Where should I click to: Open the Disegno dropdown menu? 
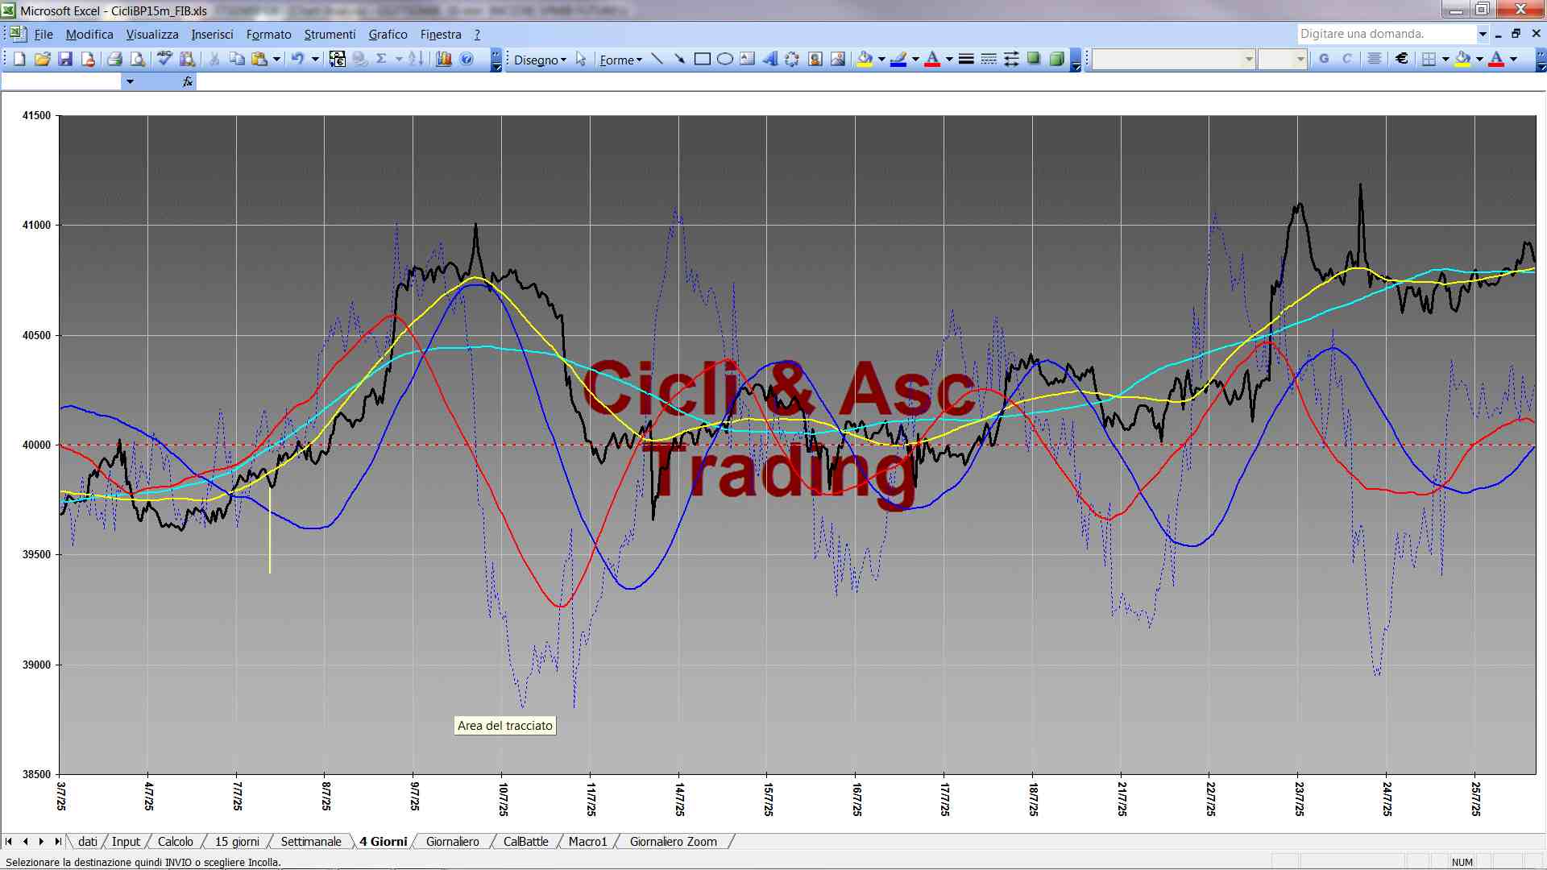pos(540,60)
